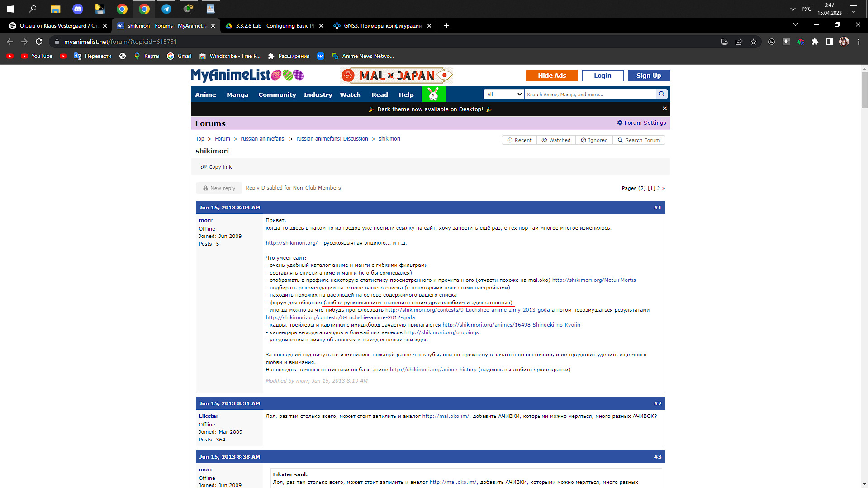Toggle the Watched topics filter

556,140
